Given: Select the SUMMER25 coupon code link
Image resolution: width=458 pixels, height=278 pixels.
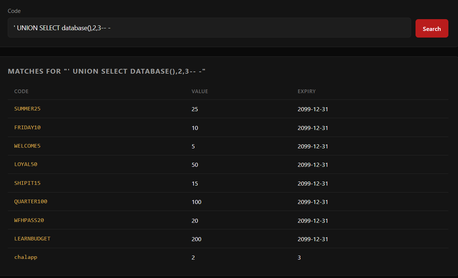Looking at the screenshot, I should point(27,109).
